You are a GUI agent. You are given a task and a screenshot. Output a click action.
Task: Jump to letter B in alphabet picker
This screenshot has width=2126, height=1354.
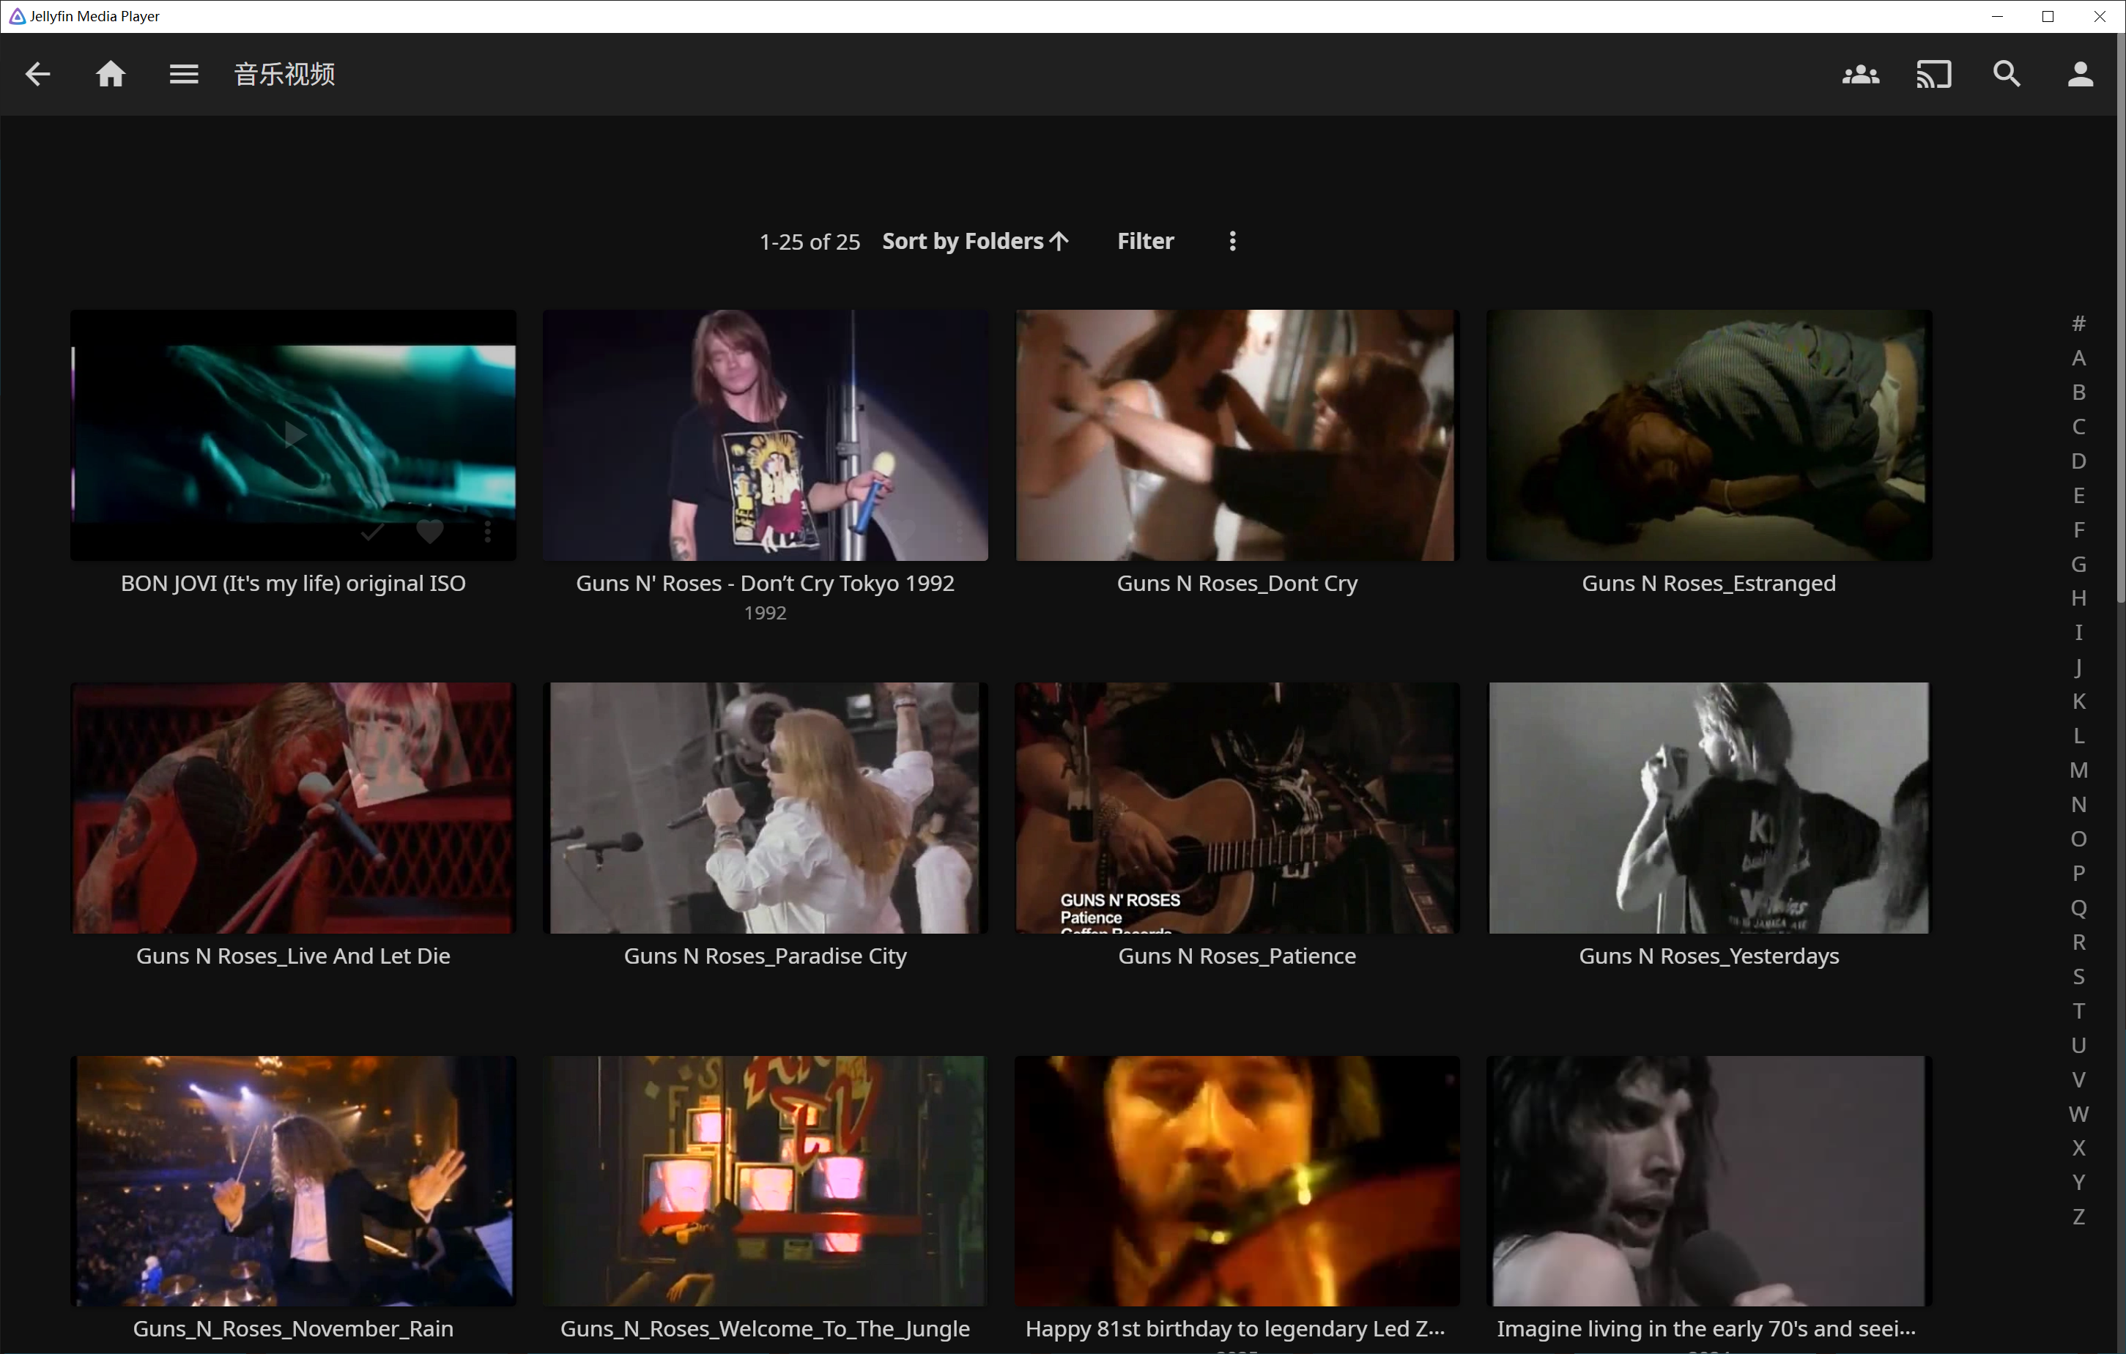click(2078, 392)
